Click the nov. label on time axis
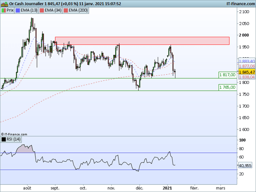 click(x=111, y=188)
